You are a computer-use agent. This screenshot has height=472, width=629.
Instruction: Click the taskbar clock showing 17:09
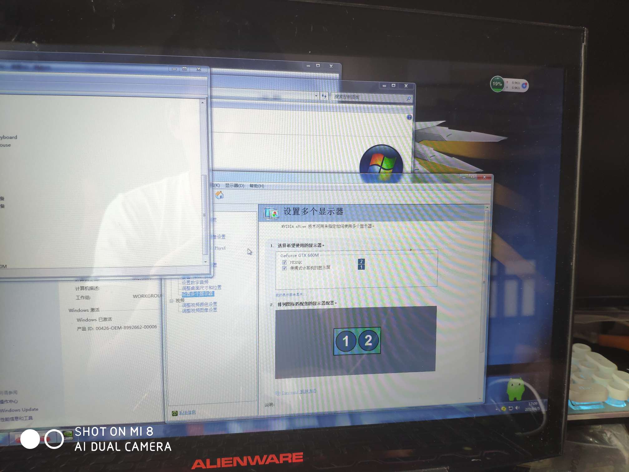coord(532,406)
